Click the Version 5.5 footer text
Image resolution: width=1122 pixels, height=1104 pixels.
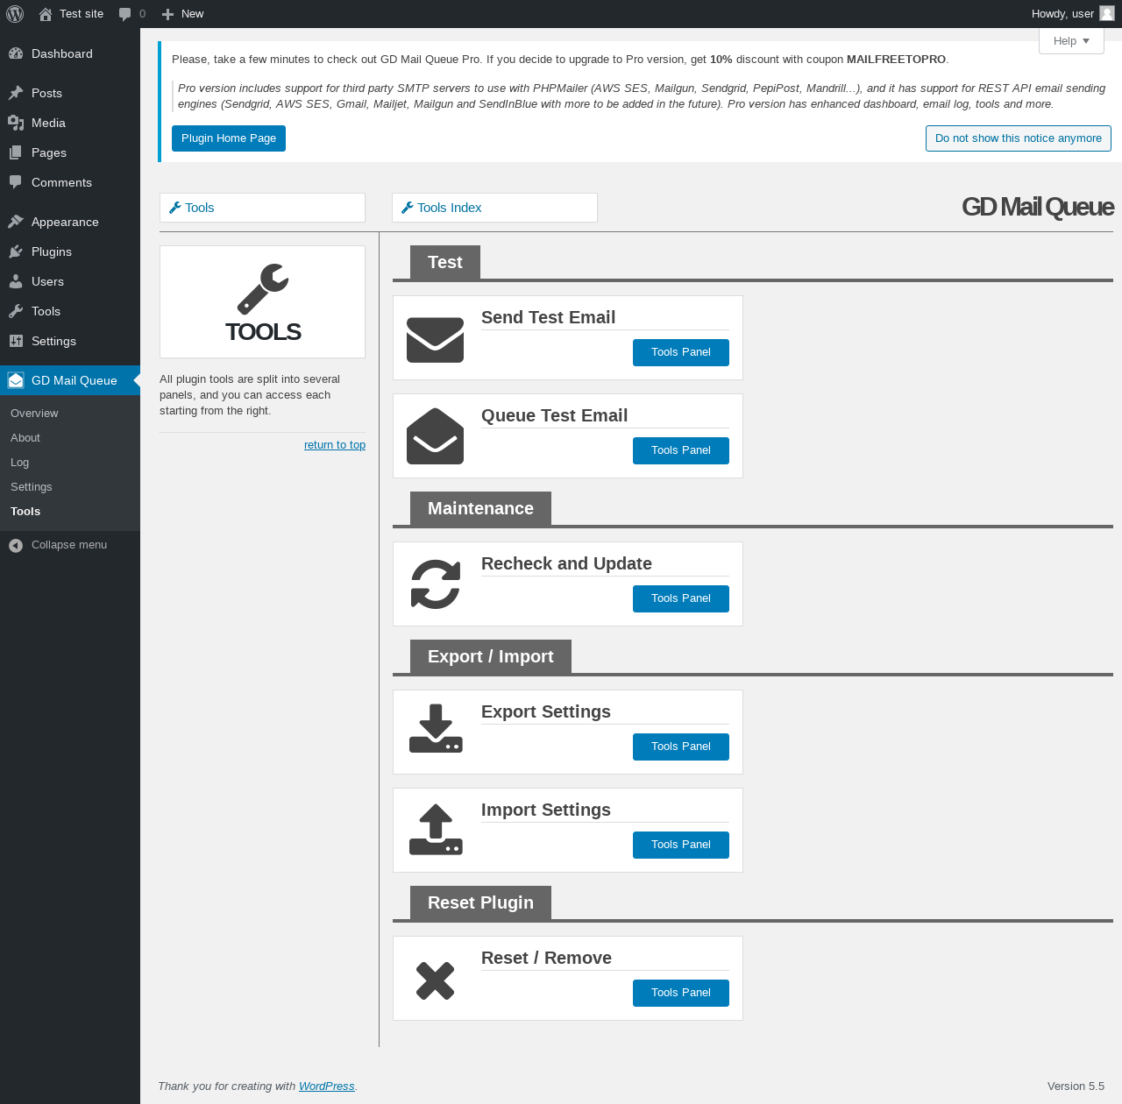1076,1086
